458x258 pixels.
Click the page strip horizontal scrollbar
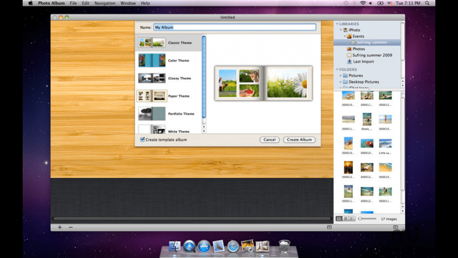point(192,219)
